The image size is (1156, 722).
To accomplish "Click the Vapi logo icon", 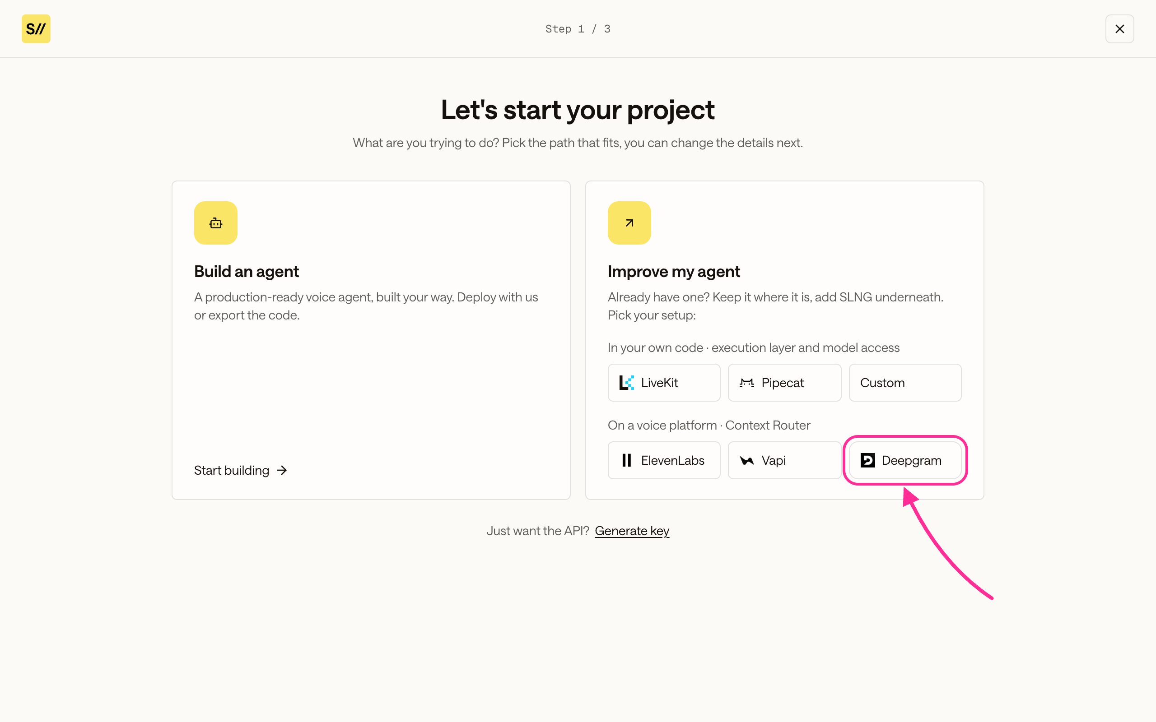I will coord(746,460).
